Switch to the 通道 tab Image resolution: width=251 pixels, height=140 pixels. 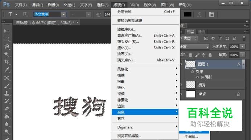(x=202, y=32)
